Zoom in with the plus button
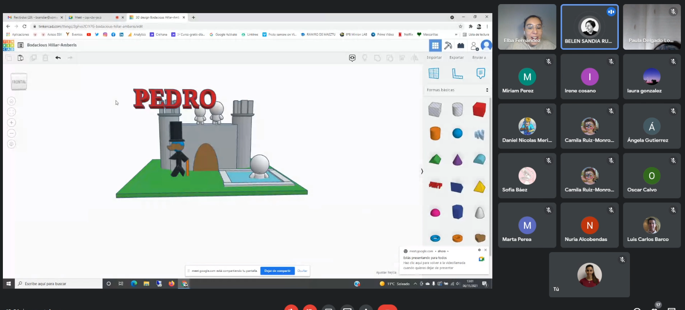This screenshot has width=685, height=310. pos(12,122)
